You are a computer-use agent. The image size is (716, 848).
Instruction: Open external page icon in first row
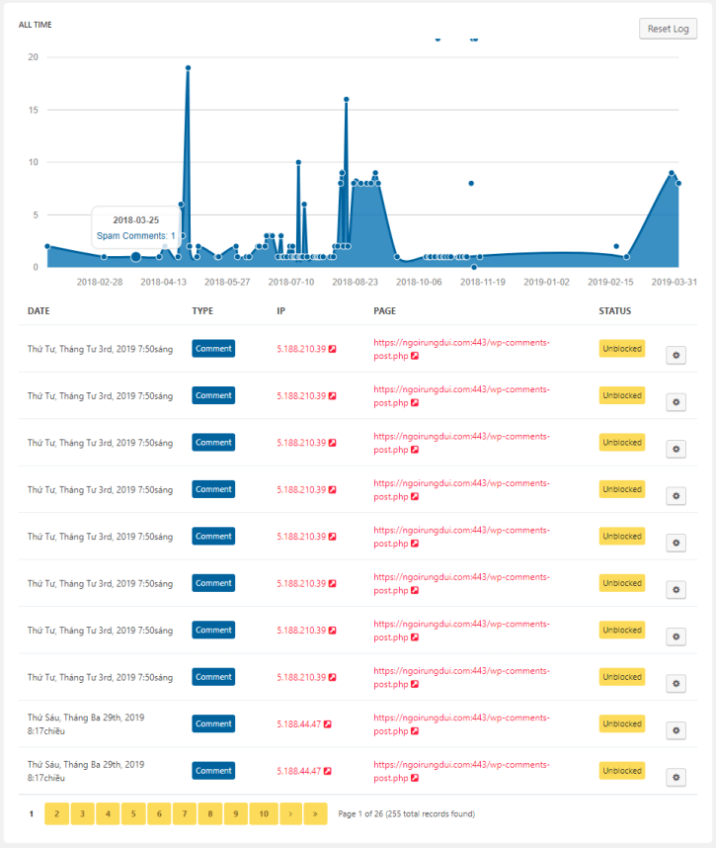coord(415,356)
